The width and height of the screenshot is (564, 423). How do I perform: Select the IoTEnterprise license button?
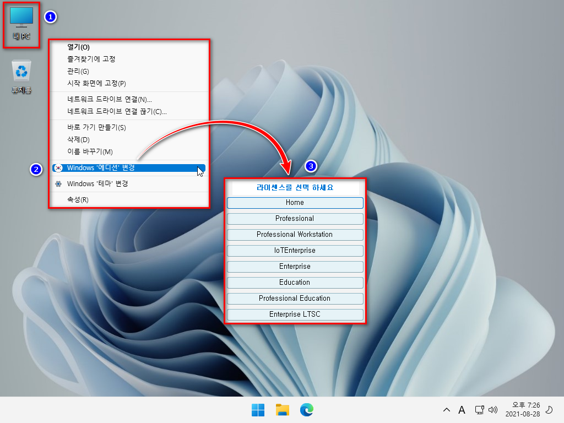click(x=295, y=251)
